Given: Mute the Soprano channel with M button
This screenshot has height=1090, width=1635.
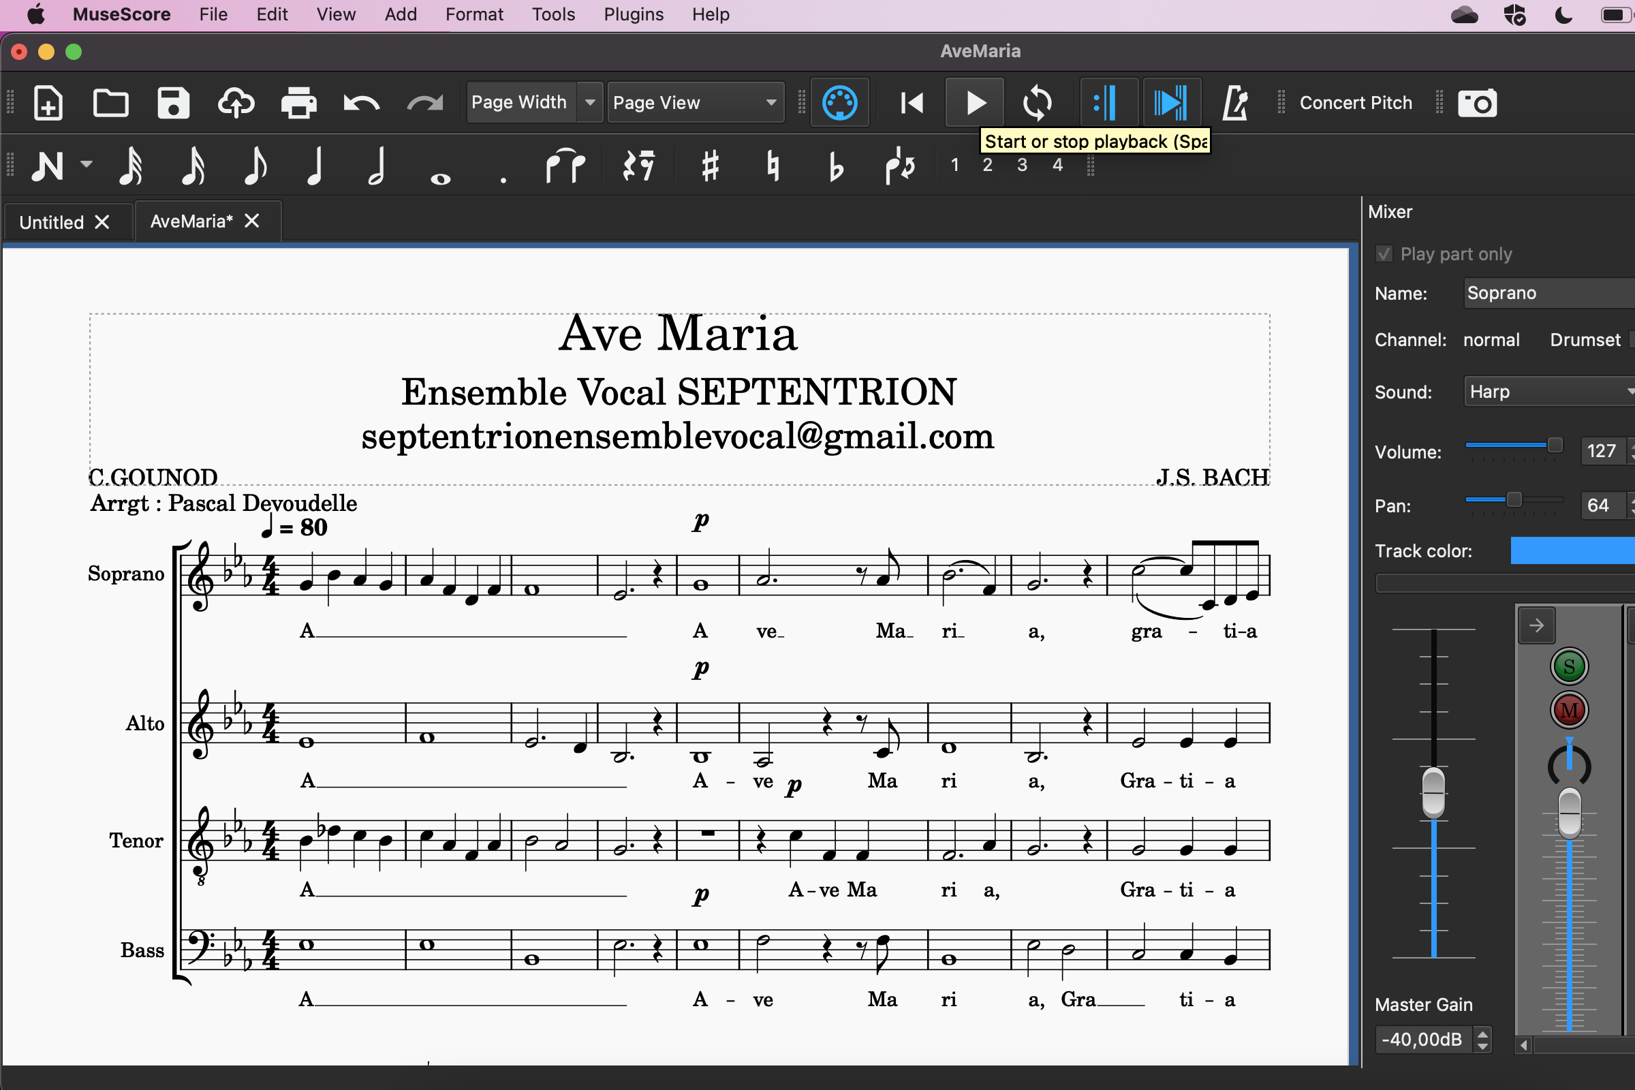Looking at the screenshot, I should [x=1569, y=710].
